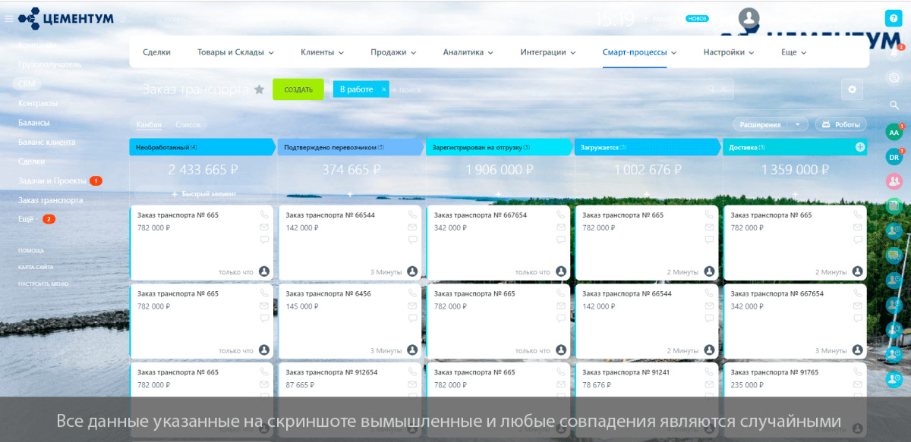
Task: Switch to the Список view
Action: pos(188,124)
